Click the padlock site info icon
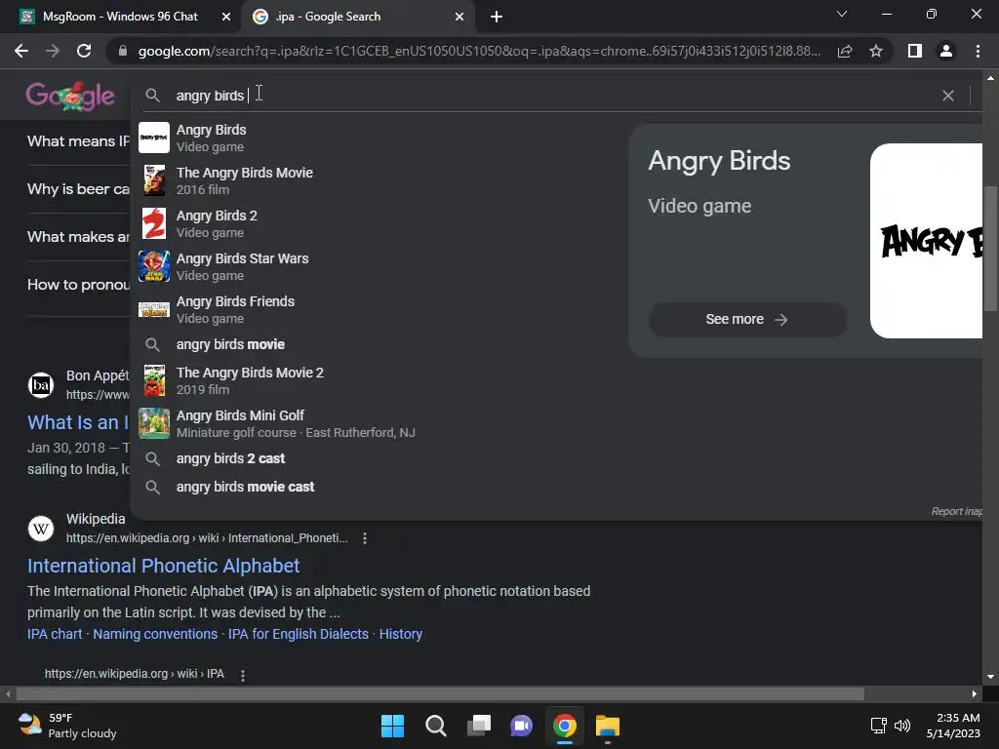Viewport: 999px width, 749px height. coord(123,51)
